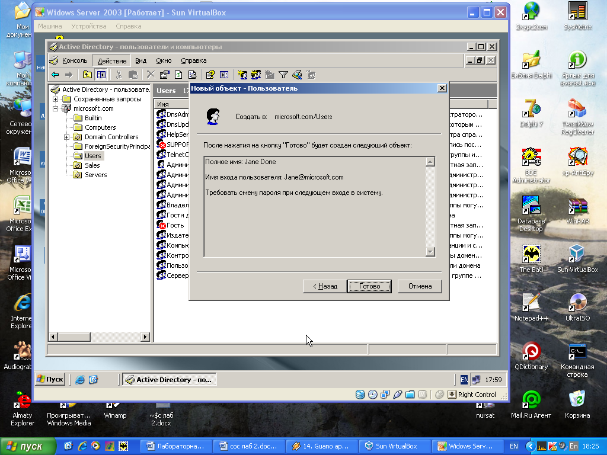
Task: Click tree pane horizontal scroll right arrow
Action: pos(145,337)
